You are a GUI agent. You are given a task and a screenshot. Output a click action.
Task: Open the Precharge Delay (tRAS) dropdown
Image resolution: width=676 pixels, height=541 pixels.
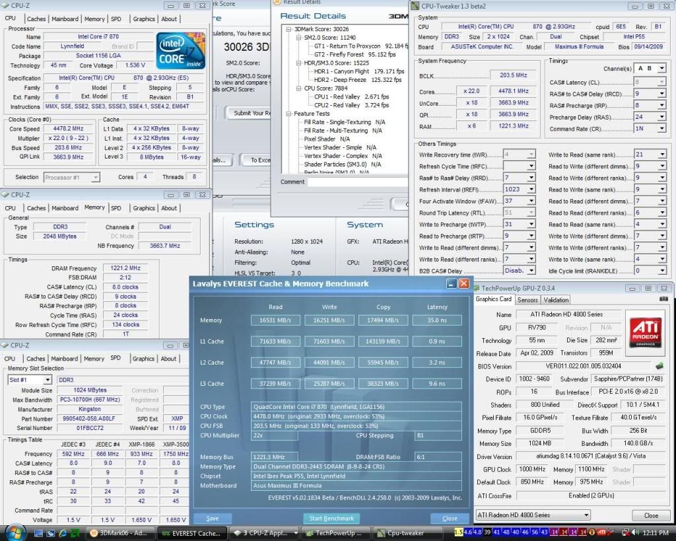[661, 117]
